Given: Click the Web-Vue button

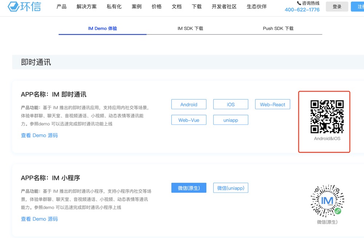Looking at the screenshot, I should (189, 120).
